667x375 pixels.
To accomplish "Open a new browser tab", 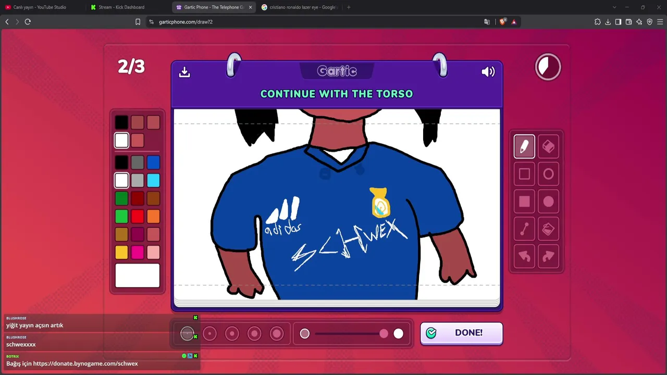I will pyautogui.click(x=349, y=7).
